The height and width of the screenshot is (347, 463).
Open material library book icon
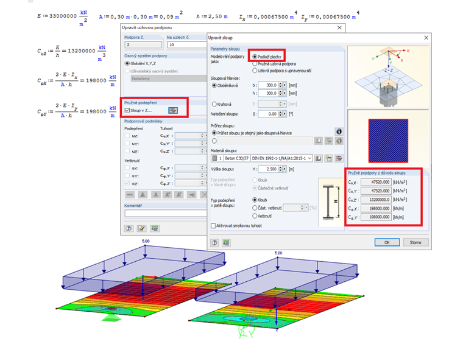point(318,158)
